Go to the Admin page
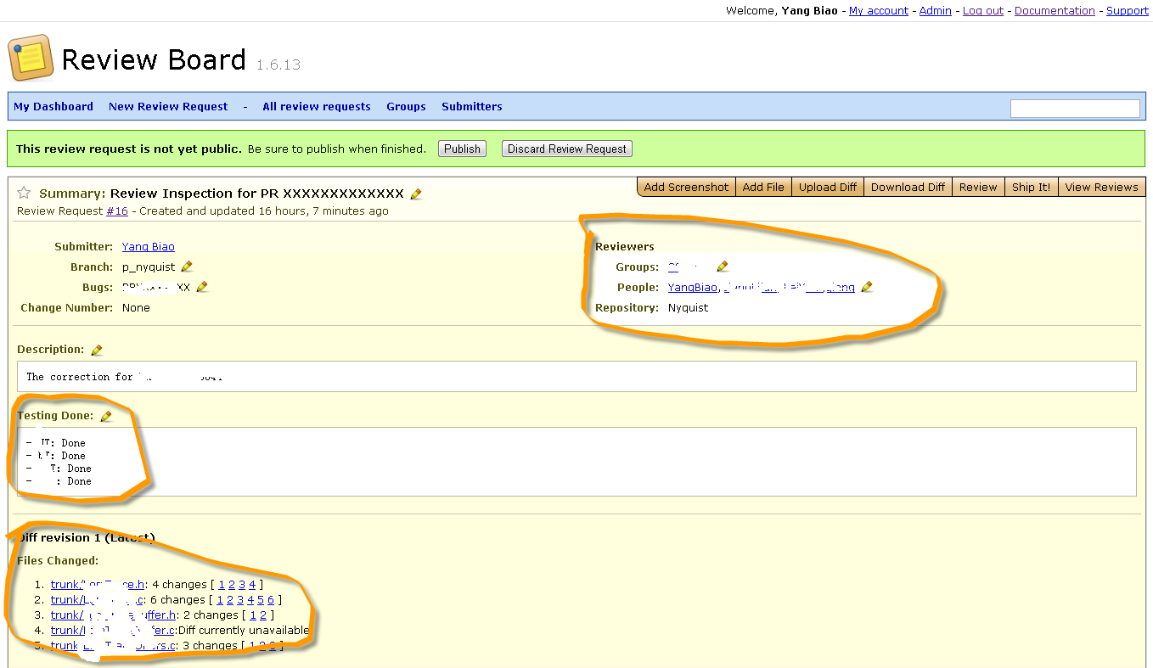Image resolution: width=1153 pixels, height=668 pixels. pyautogui.click(x=936, y=11)
